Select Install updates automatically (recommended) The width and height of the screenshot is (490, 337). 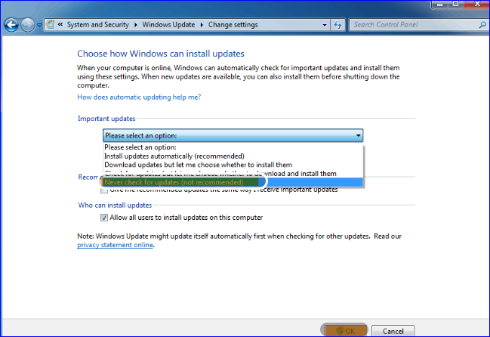(x=233, y=156)
